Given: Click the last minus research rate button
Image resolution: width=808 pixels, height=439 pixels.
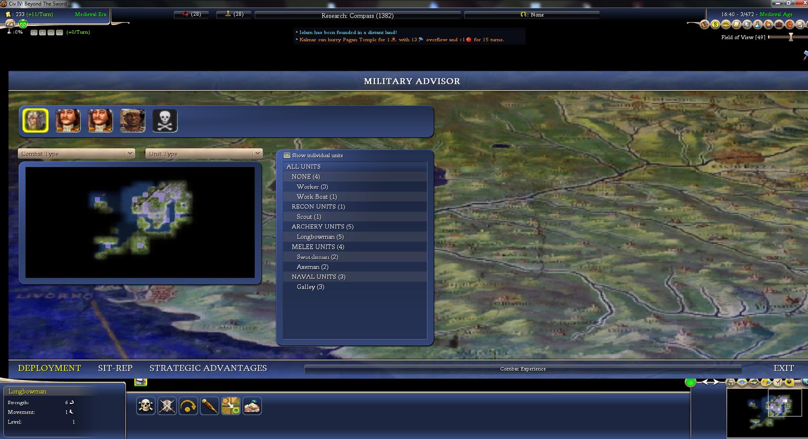Looking at the screenshot, I should 60,32.
